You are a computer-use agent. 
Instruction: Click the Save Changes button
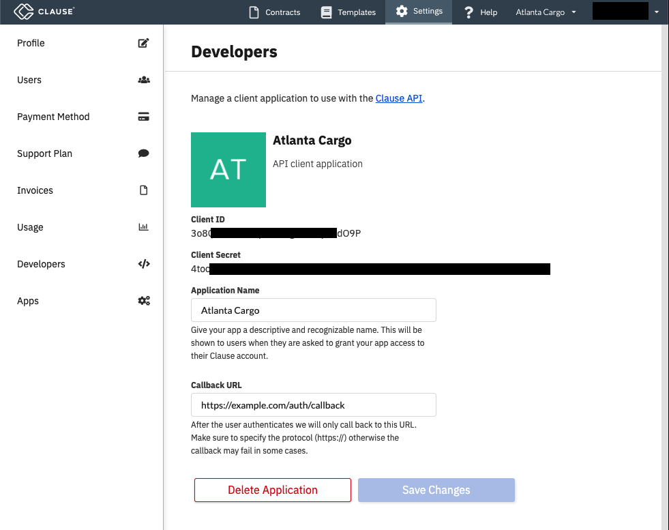(x=436, y=490)
